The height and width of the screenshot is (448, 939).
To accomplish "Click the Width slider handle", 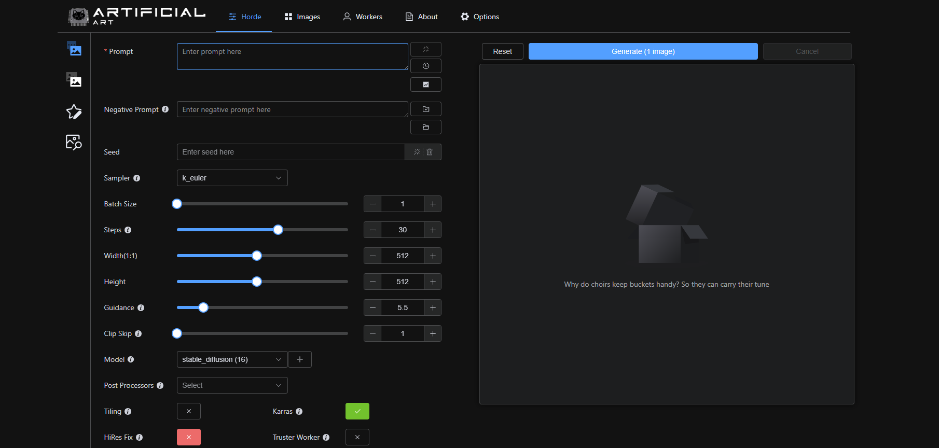I will (257, 256).
